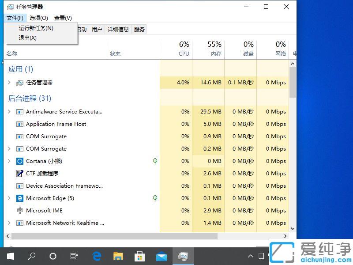The width and height of the screenshot is (353, 265).
Task: Open Microsoft Edge from the taskbar
Action: coord(97,256)
